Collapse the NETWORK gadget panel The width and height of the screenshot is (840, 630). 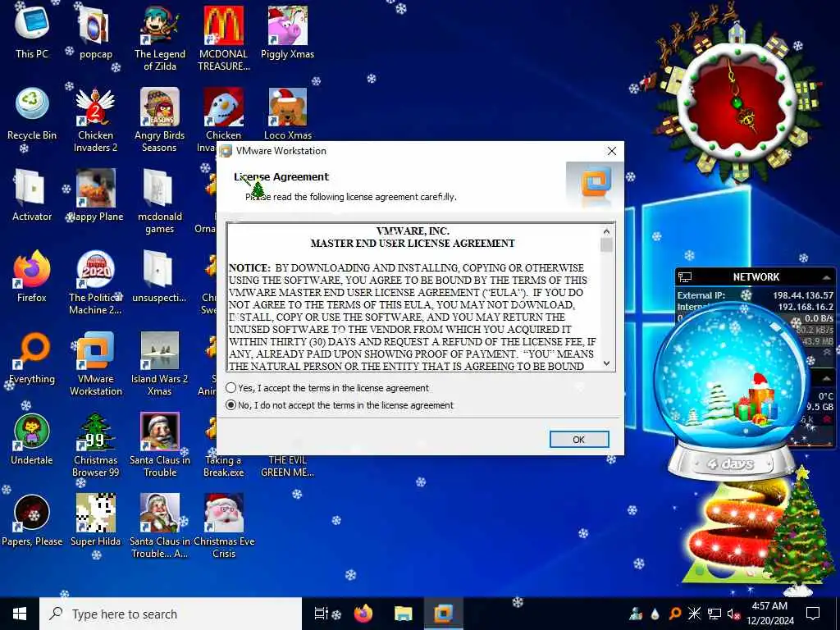click(x=827, y=277)
